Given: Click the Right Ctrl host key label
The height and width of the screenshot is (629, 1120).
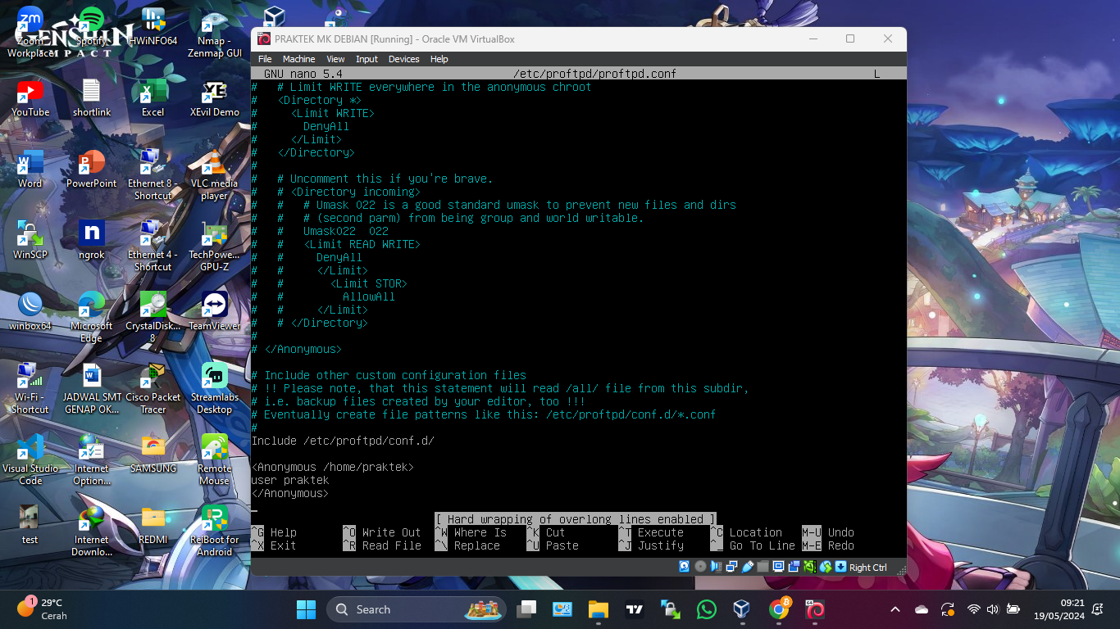Looking at the screenshot, I should (868, 568).
